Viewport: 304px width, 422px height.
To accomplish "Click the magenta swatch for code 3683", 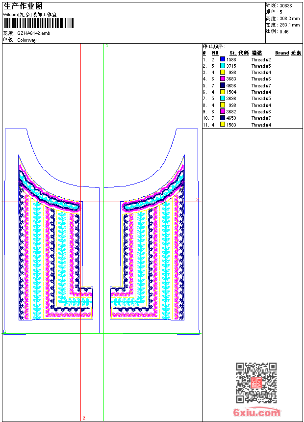I will pos(223,79).
